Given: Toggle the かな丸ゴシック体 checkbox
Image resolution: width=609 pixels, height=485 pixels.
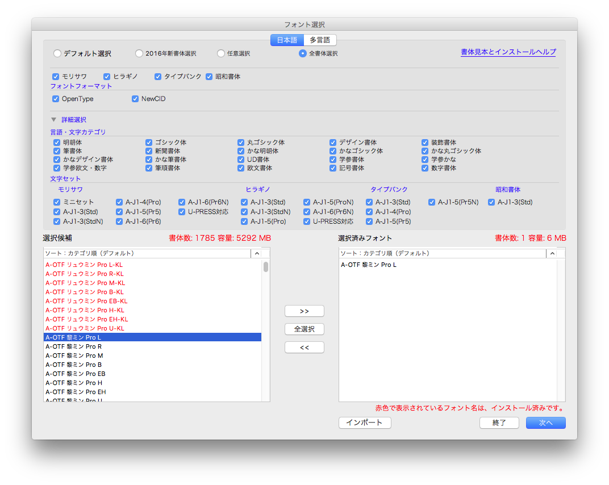Looking at the screenshot, I should [x=425, y=151].
